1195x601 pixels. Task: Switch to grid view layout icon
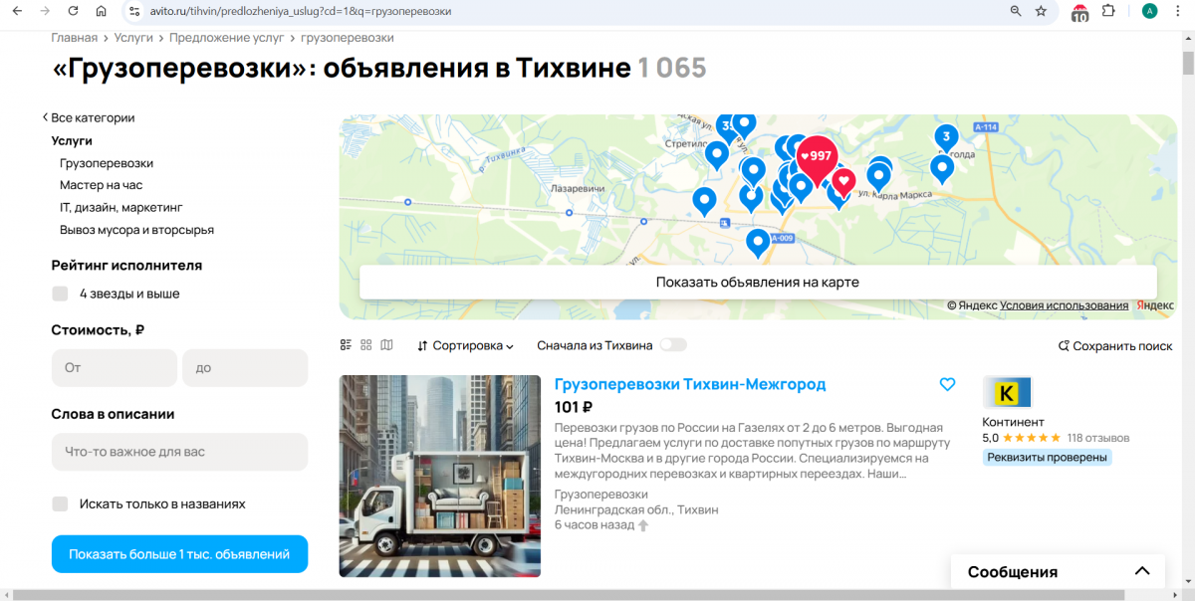[x=366, y=345]
